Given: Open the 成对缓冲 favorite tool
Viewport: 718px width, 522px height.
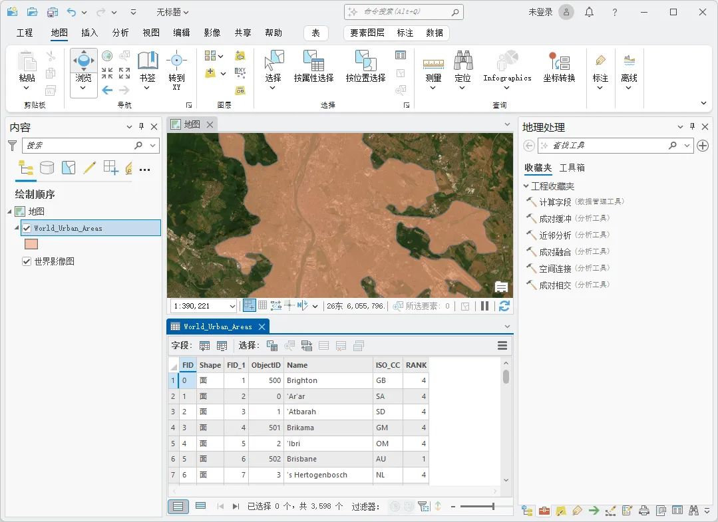Looking at the screenshot, I should coord(555,219).
